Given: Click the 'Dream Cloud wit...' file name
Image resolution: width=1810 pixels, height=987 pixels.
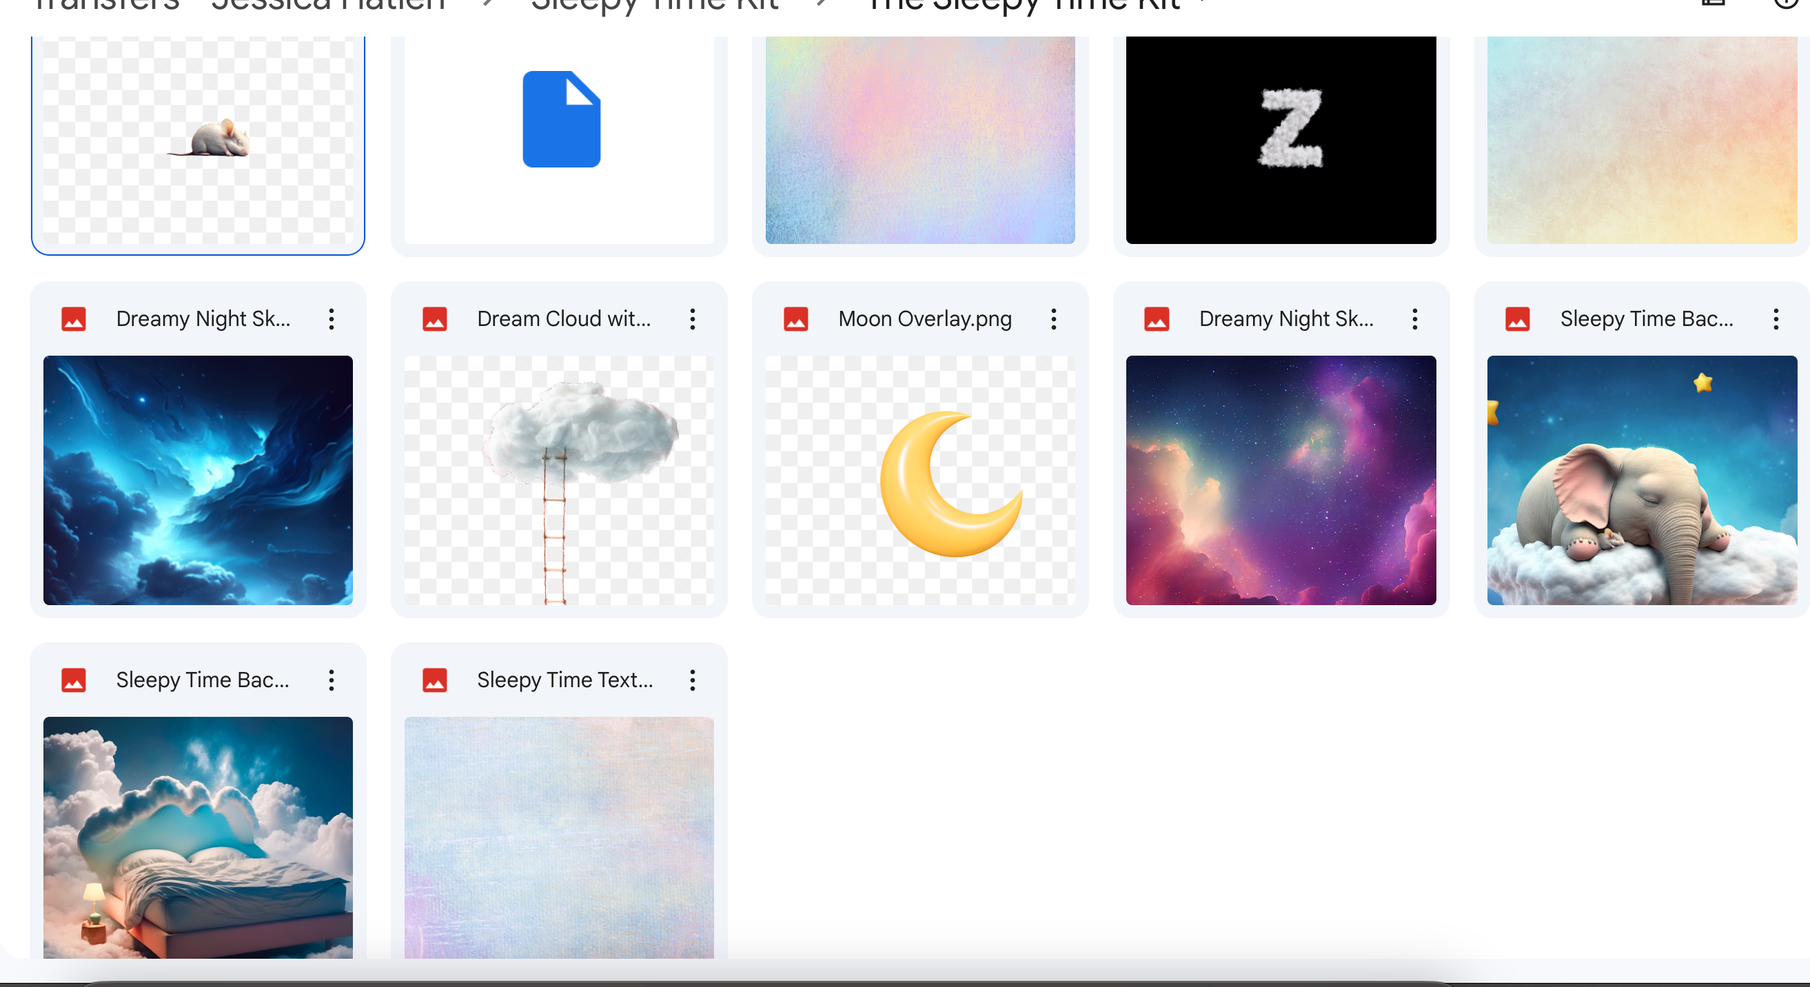Looking at the screenshot, I should (x=564, y=319).
